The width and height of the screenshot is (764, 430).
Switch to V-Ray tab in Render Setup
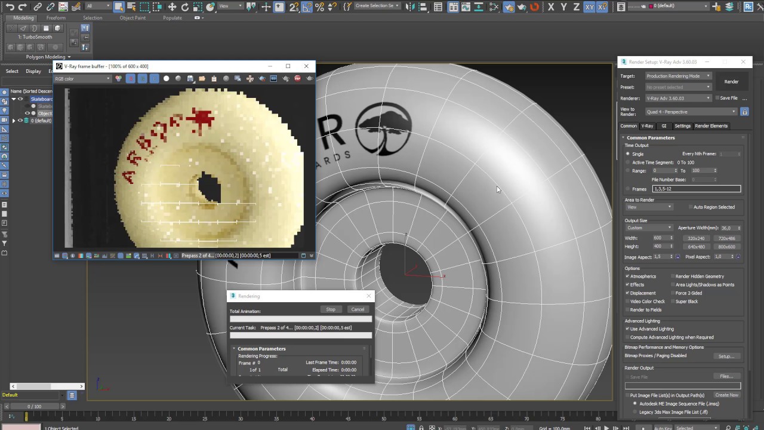click(647, 126)
